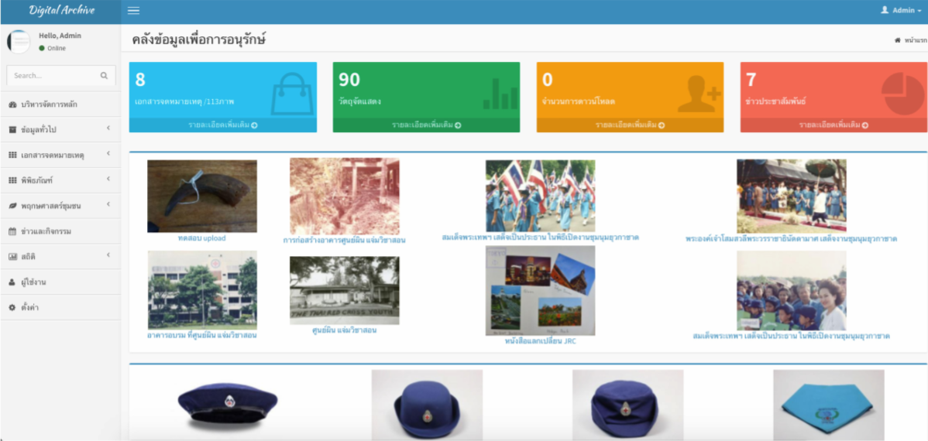928x441 pixels.
Task: Click the dashboard icon beside บริหารจัดการหลัก
Action: tap(12, 104)
